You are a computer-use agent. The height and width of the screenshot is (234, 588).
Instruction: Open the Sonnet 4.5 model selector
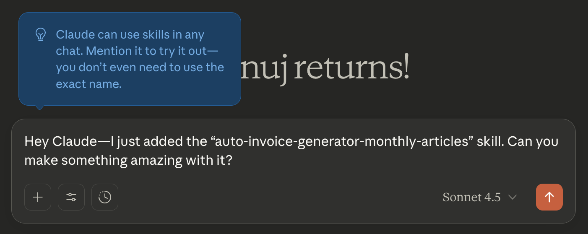pos(471,197)
